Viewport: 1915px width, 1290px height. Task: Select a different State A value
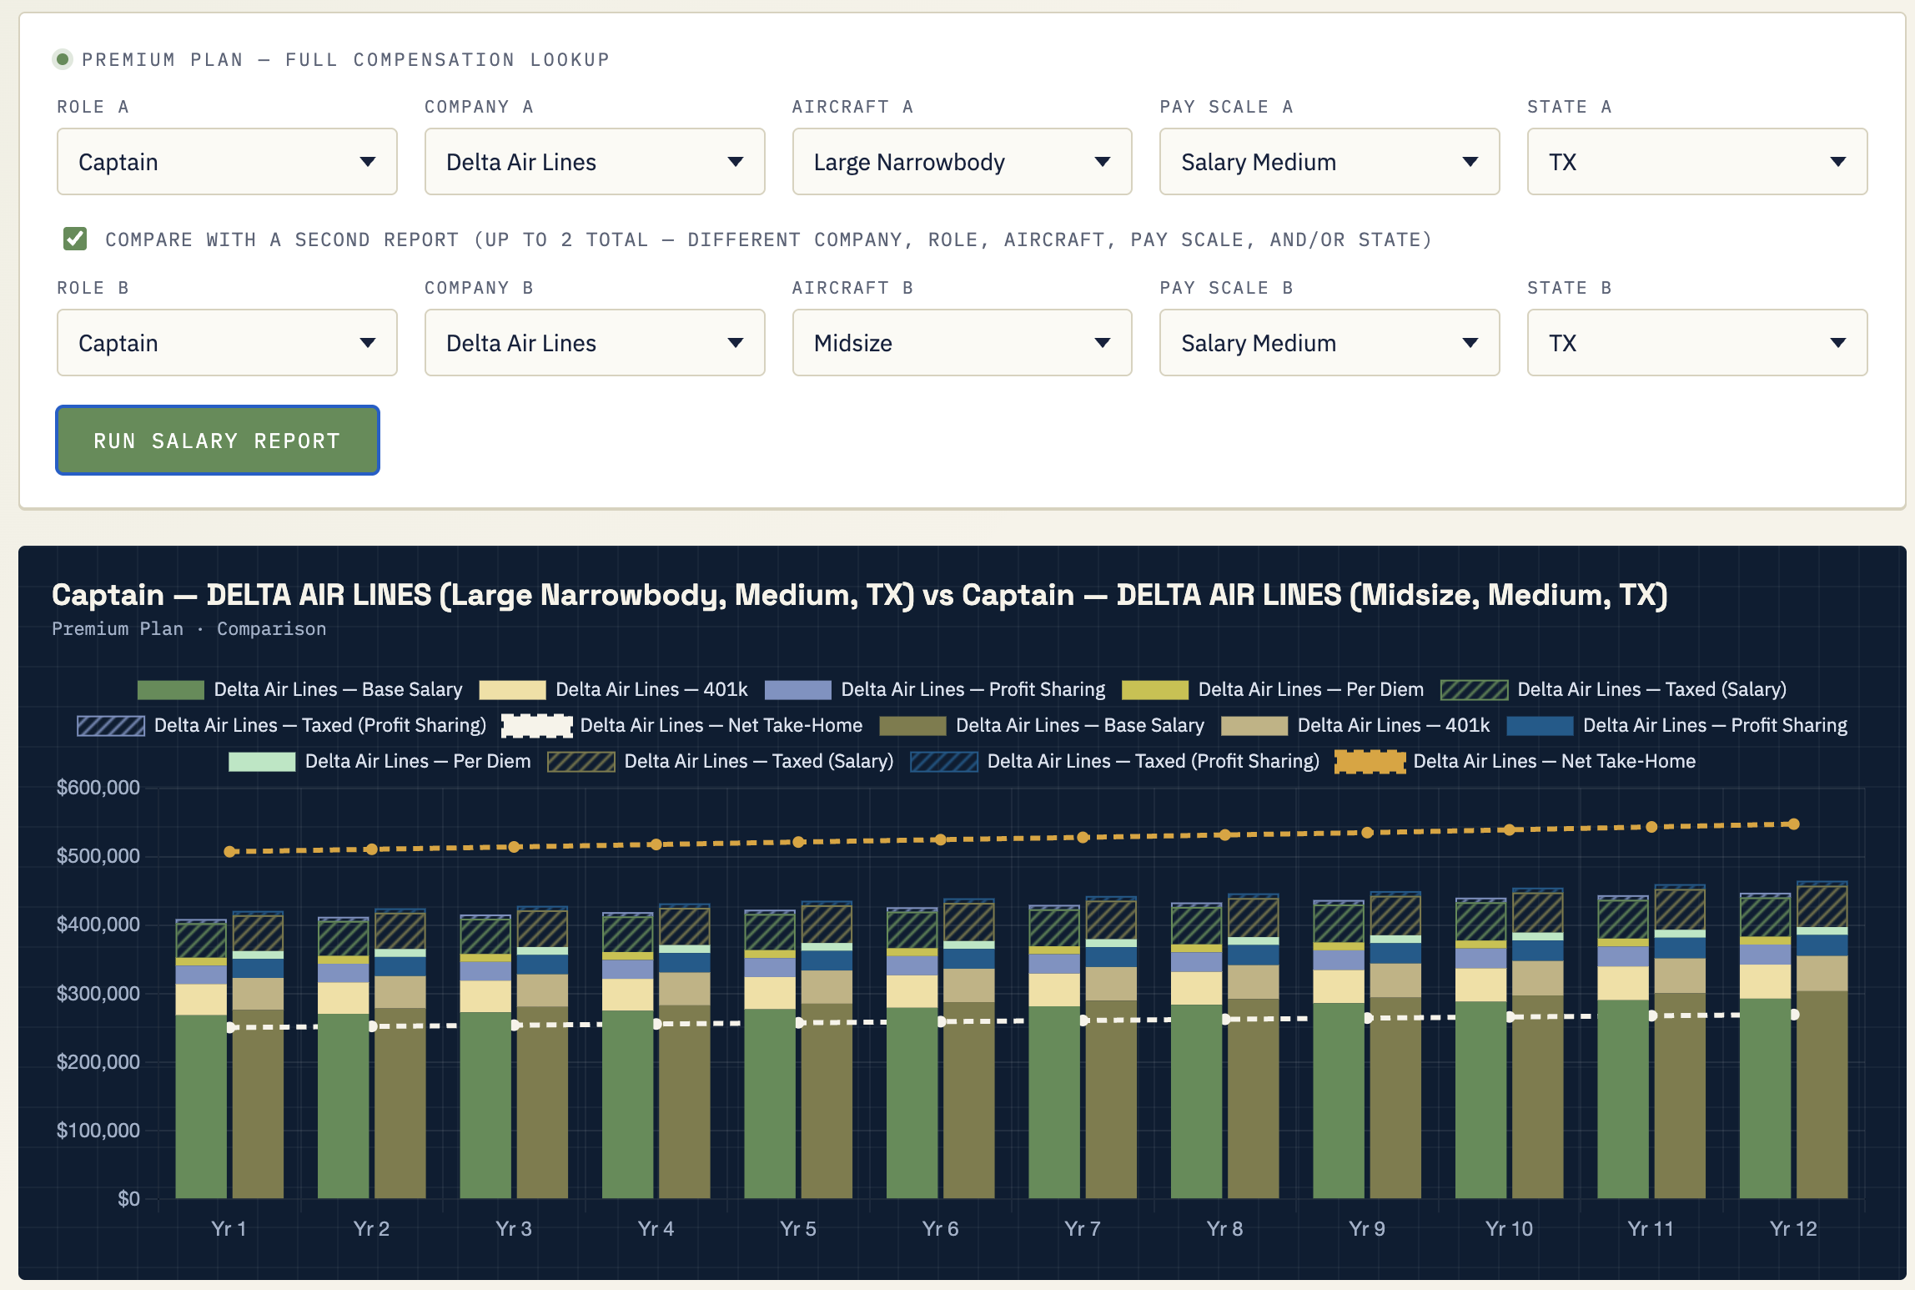pyautogui.click(x=1696, y=162)
